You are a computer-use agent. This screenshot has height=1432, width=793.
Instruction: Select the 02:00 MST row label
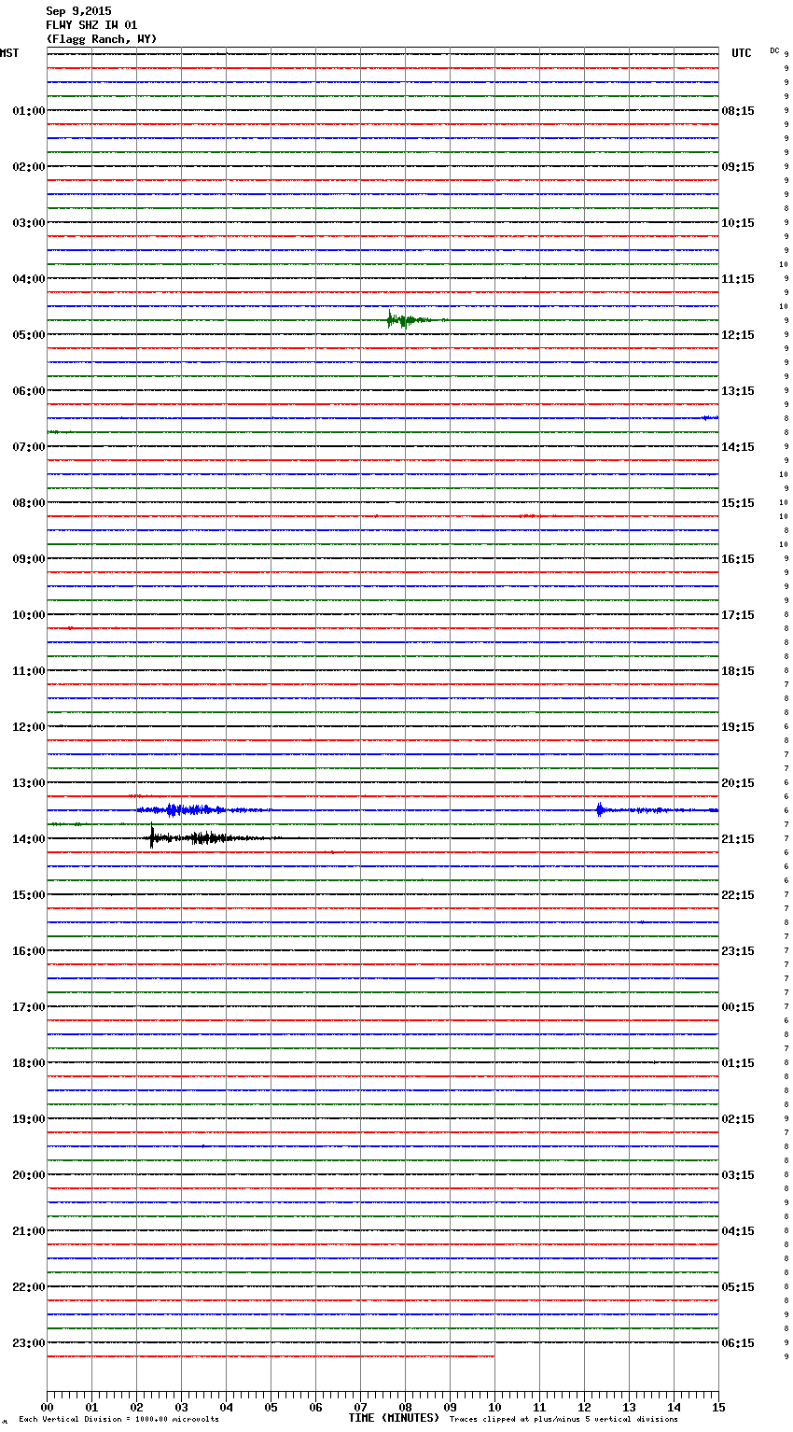click(29, 167)
